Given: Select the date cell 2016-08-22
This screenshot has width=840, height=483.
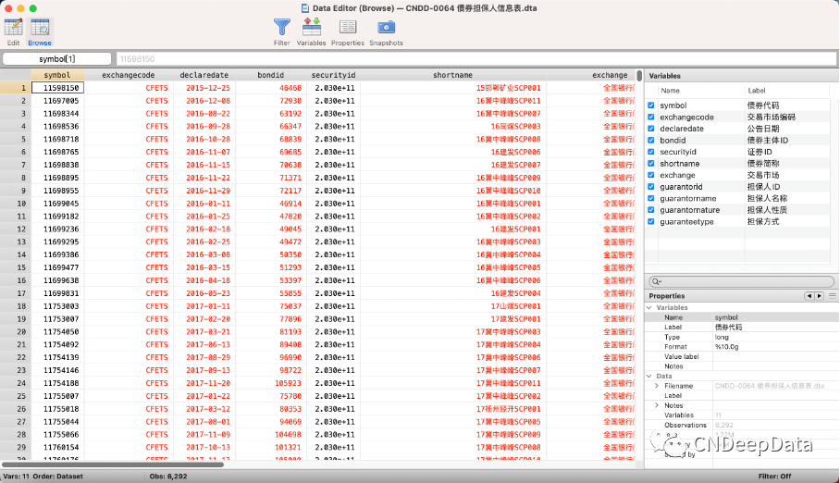Looking at the screenshot, I should (204, 114).
